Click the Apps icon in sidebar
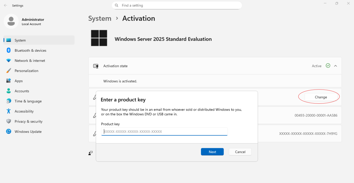This screenshot has height=183, width=354. click(9, 81)
